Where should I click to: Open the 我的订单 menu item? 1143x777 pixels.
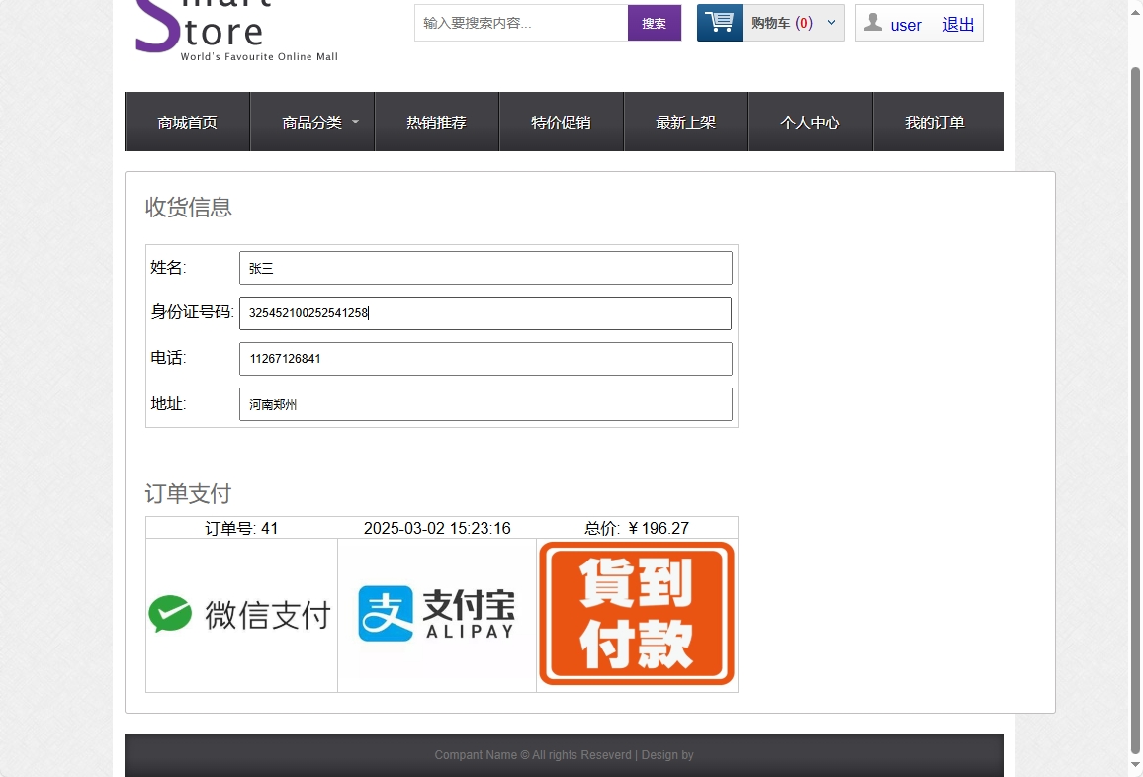point(935,121)
